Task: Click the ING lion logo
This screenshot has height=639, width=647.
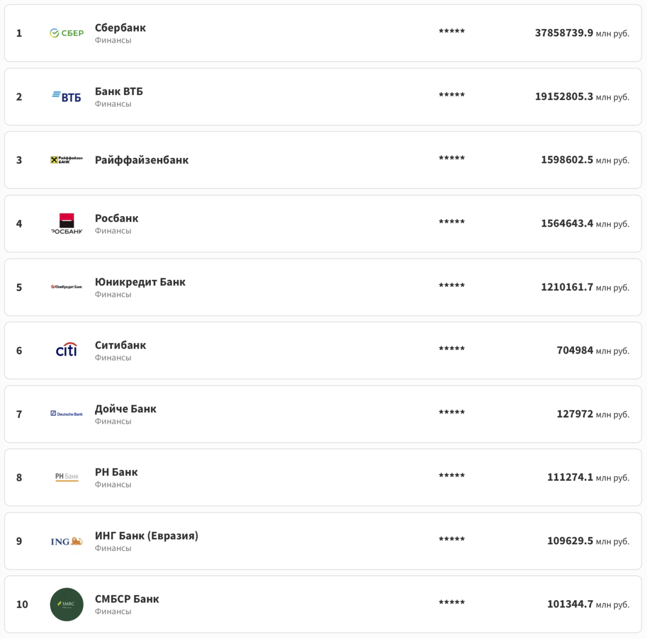Action: tap(67, 541)
